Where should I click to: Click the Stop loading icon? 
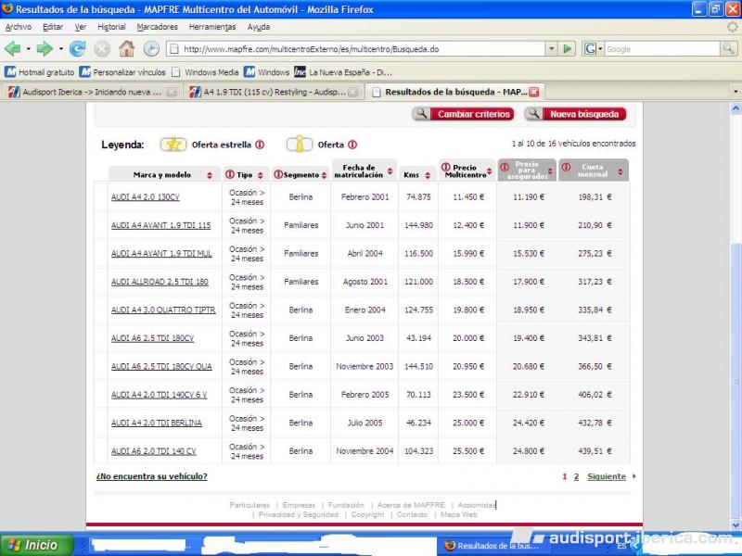tap(102, 49)
